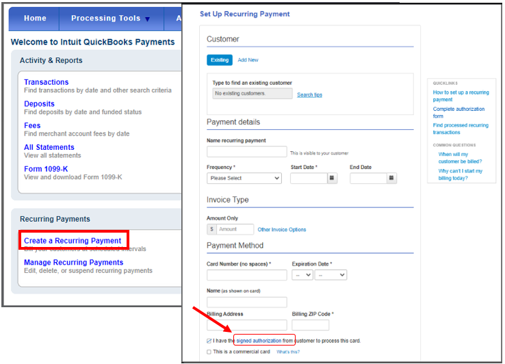Click the Payment details section heading
The width and height of the screenshot is (505, 364).
pos(233,122)
